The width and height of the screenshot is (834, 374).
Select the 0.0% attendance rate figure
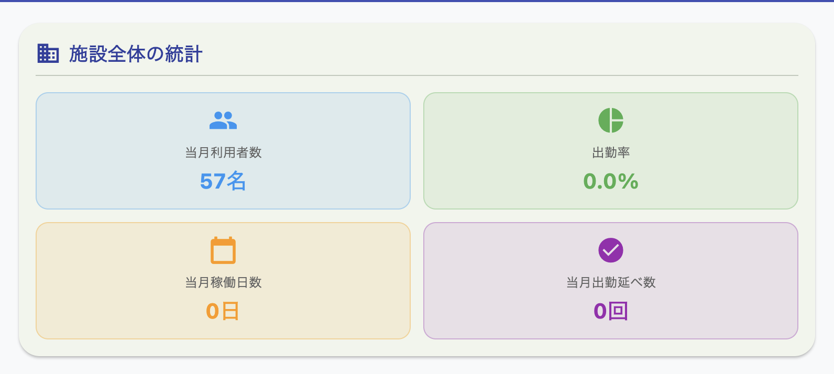click(x=610, y=183)
